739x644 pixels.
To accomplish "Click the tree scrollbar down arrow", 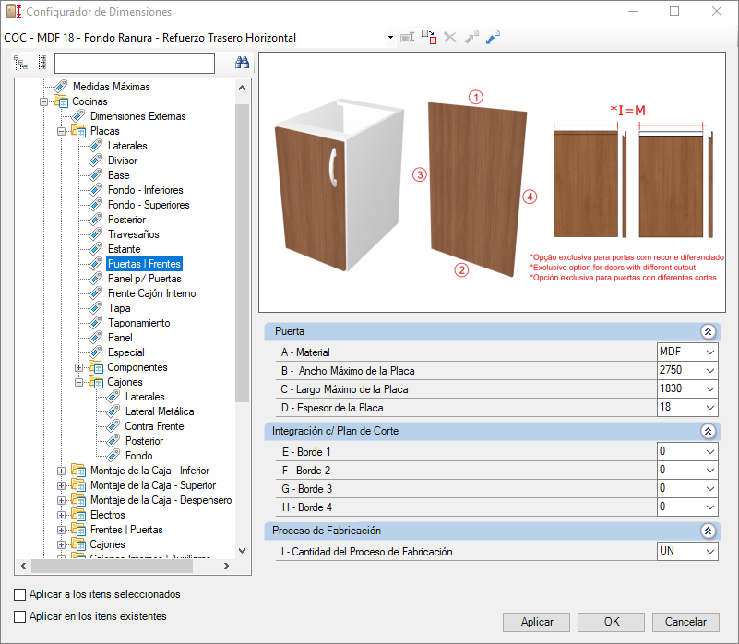I will pyautogui.click(x=243, y=551).
